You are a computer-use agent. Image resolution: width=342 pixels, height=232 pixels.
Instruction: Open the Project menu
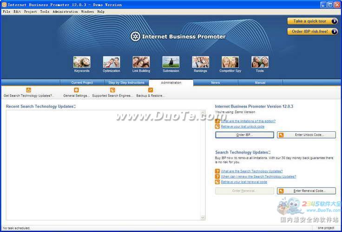pyautogui.click(x=30, y=12)
